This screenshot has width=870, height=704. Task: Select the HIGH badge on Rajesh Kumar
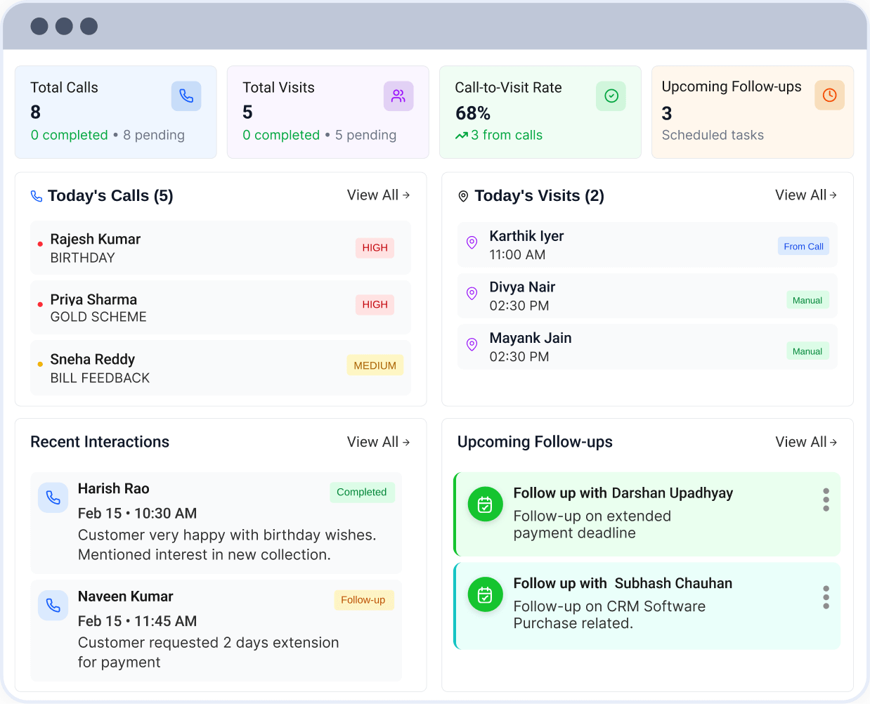pos(375,248)
